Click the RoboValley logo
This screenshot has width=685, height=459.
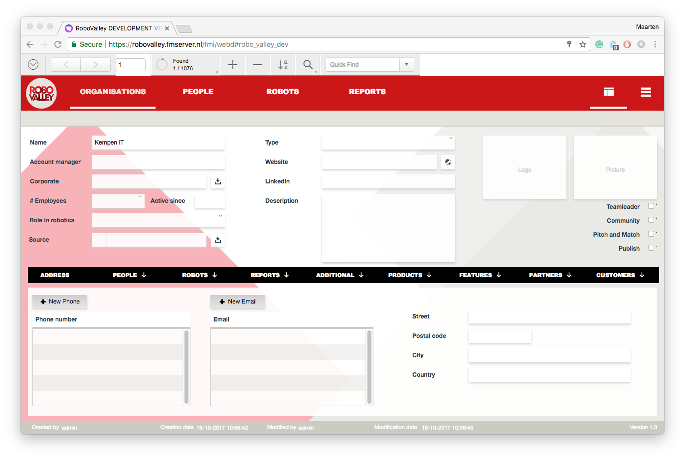[41, 93]
